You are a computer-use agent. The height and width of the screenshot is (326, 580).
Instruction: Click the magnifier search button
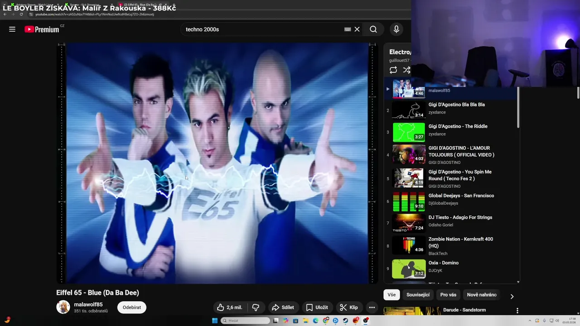373,29
